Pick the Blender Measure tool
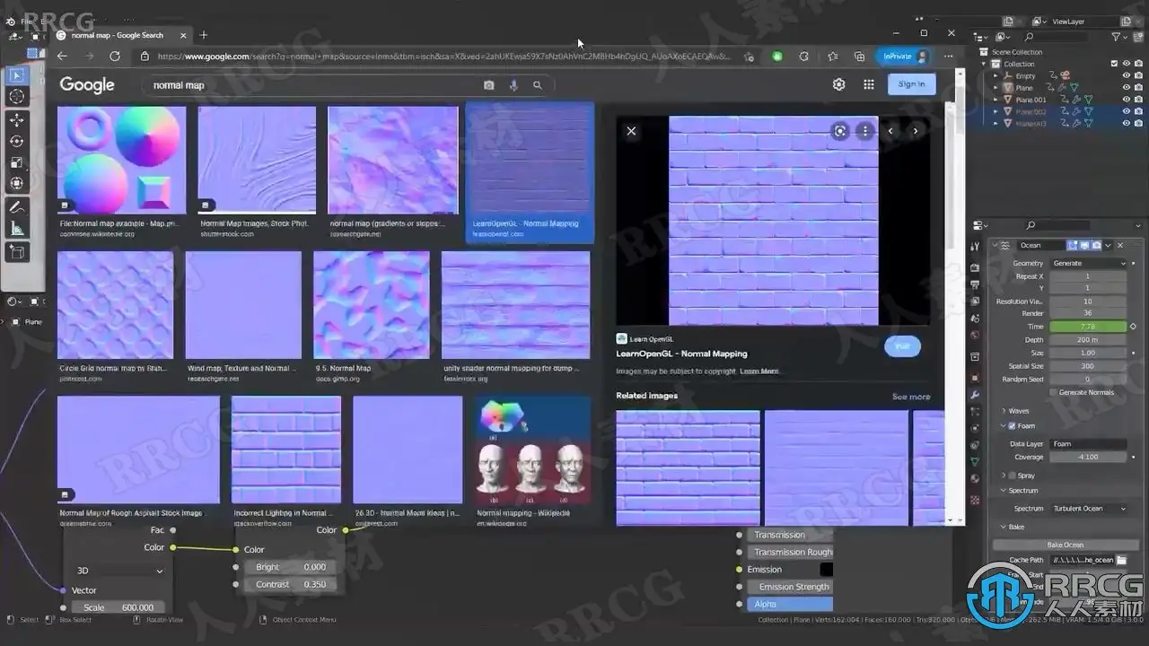This screenshot has width=1149, height=646. [16, 229]
